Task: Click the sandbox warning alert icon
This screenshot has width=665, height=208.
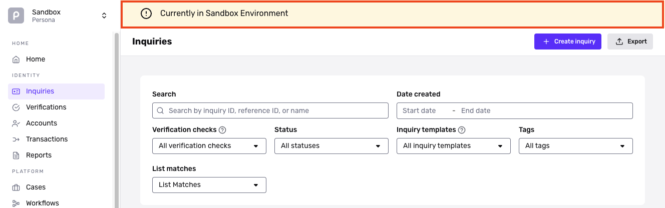Action: pyautogui.click(x=146, y=13)
